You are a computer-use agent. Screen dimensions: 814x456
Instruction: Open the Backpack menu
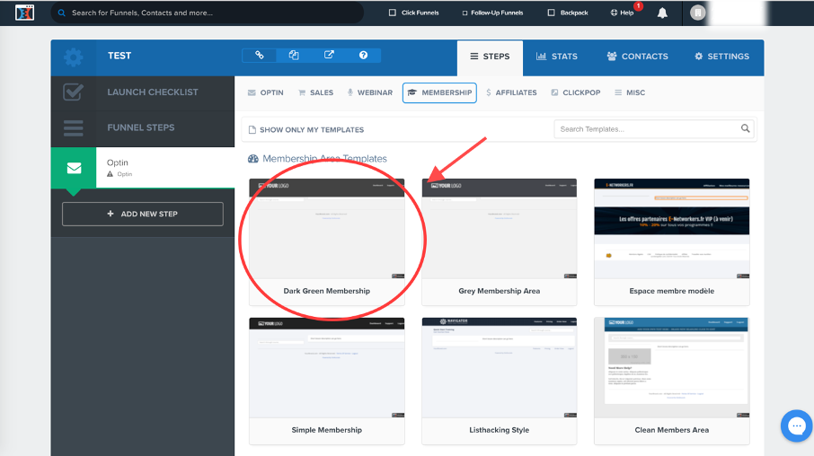568,13
